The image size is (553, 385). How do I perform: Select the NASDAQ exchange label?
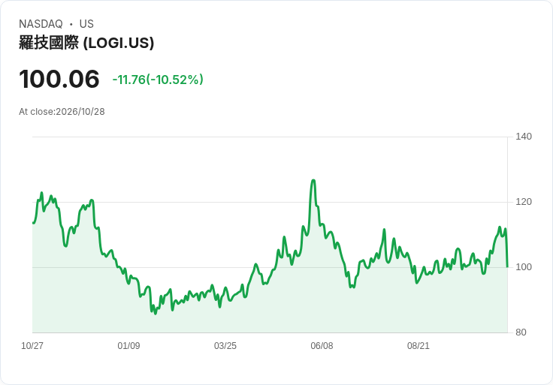pos(41,24)
